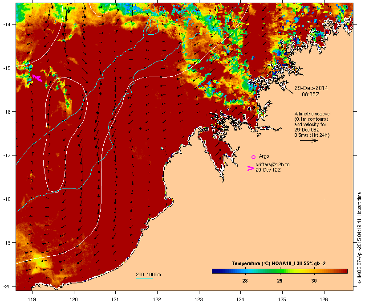This screenshot has height=303, width=365.
Task: Click the '200 1000m' depth label
Action: [148, 274]
